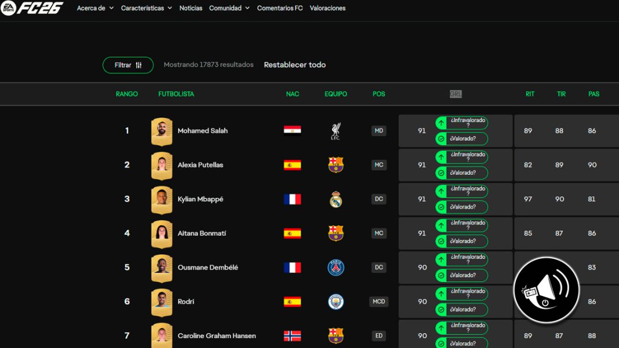The image size is (619, 348).
Task: Click Alexia Putellas' Spain flag icon
Action: coord(293,165)
